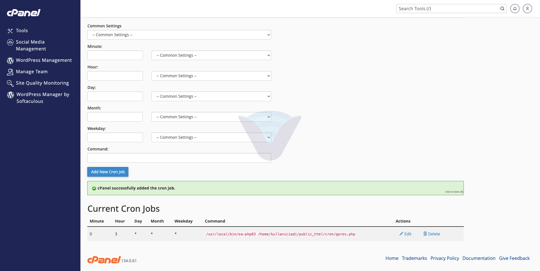This screenshot has height=271, width=540.
Task: Open WordPress Manager by Softaculous
Action: coord(43,98)
